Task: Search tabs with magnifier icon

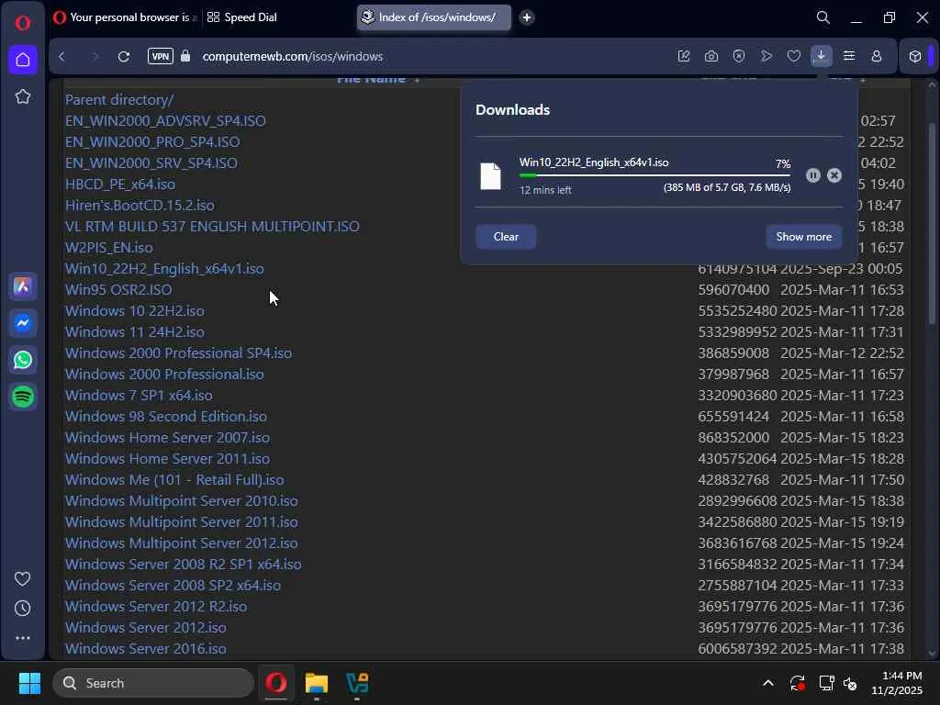Action: click(823, 17)
